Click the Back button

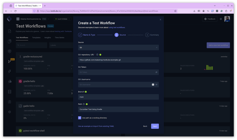click(x=145, y=126)
